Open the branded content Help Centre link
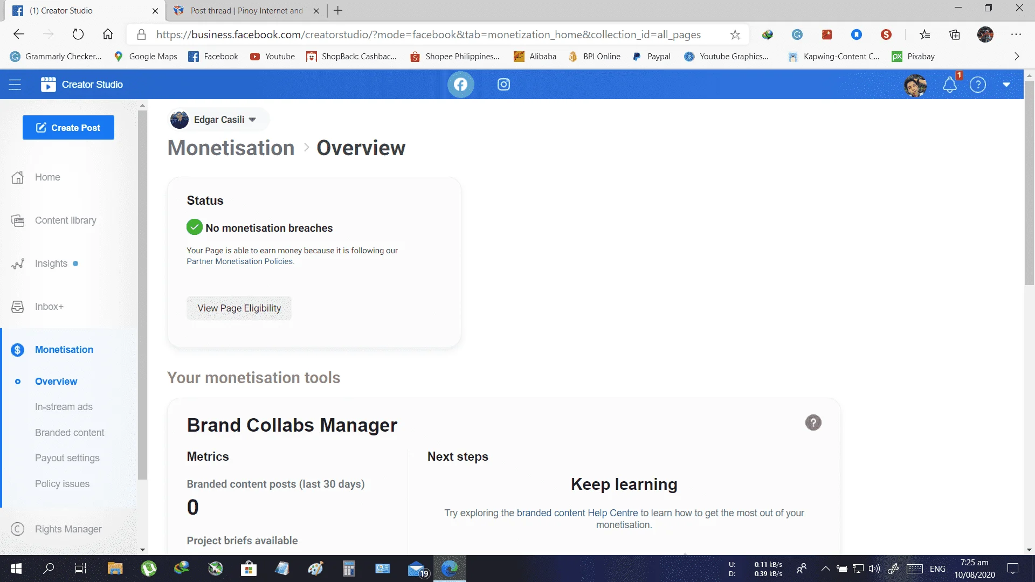1035x582 pixels. (577, 513)
